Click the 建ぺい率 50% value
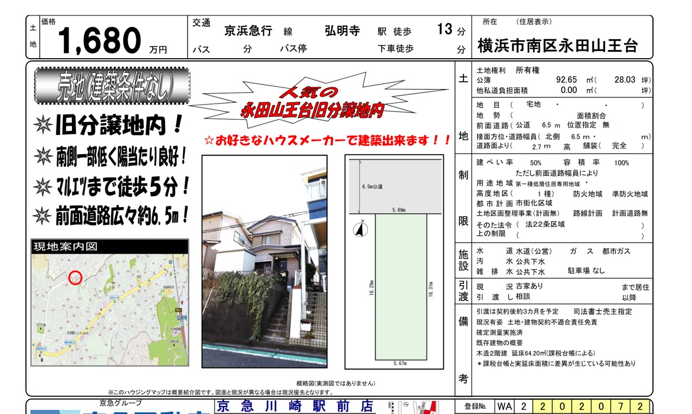The image size is (692, 414). point(535,163)
